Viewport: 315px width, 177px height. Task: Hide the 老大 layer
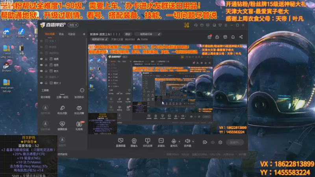click(x=41, y=71)
